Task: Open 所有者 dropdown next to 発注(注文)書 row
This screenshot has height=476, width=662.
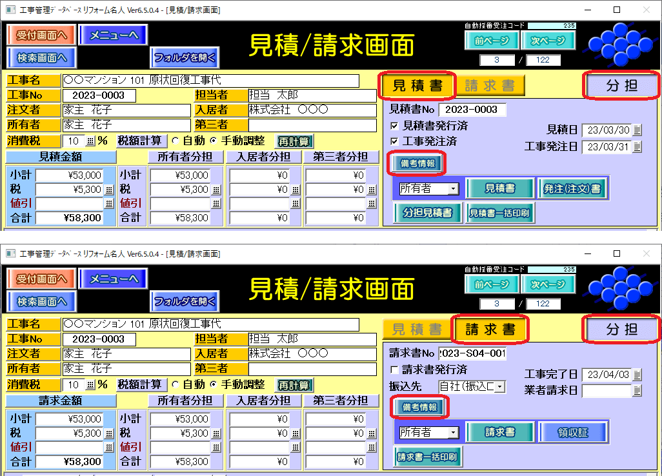Action: pos(453,189)
